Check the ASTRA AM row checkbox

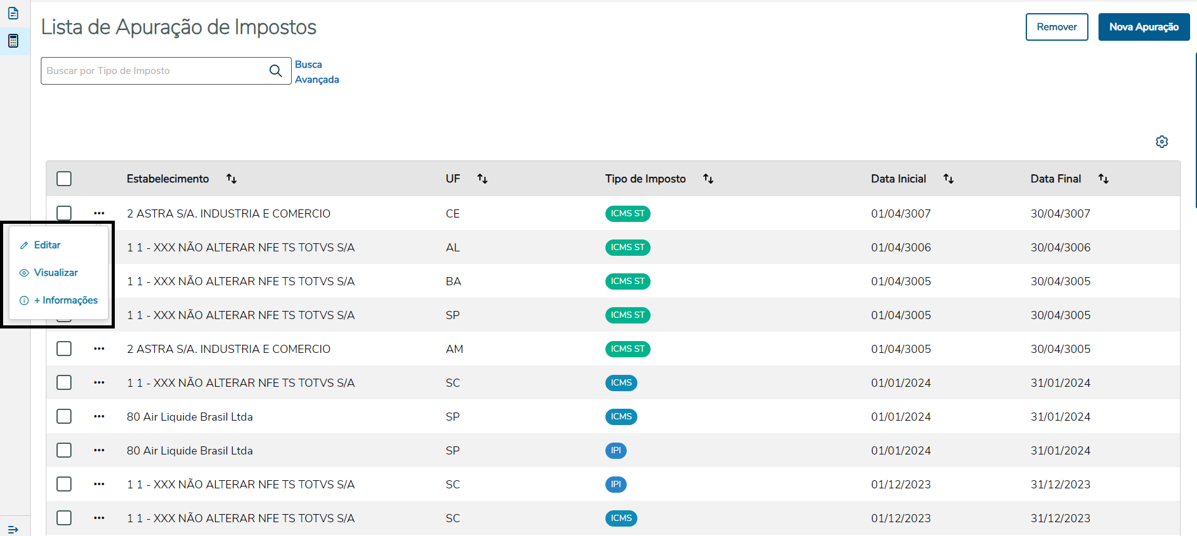[x=64, y=349]
